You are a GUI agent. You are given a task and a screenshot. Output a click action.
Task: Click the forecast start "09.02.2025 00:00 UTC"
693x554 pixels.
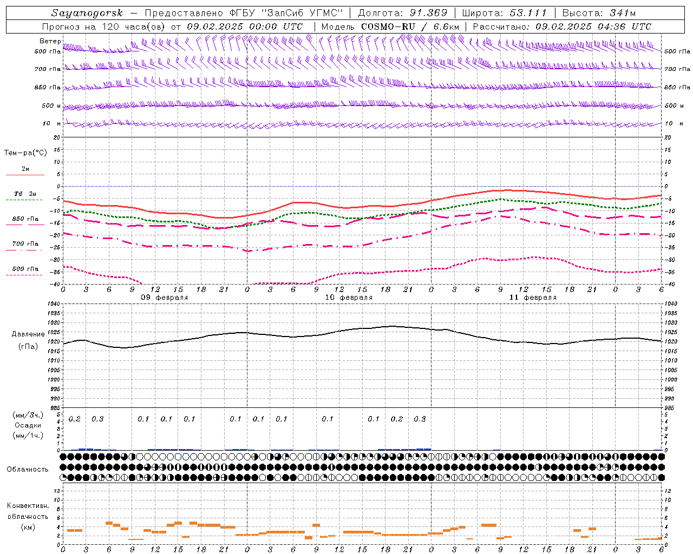pyautogui.click(x=245, y=27)
